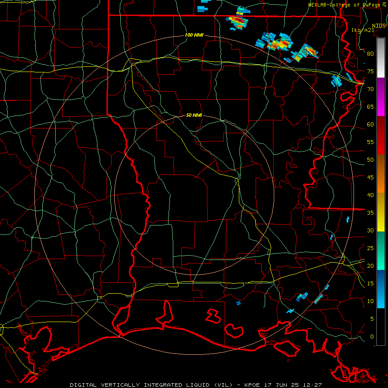Select the teal-green segment of the color scale
The width and height of the screenshot is (388, 388).
pyautogui.click(x=381, y=250)
